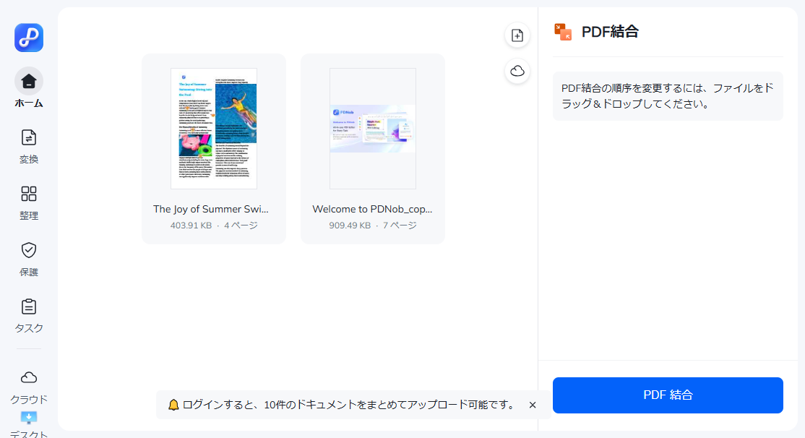Click the PDNob app logo
The width and height of the screenshot is (805, 438).
(x=28, y=38)
